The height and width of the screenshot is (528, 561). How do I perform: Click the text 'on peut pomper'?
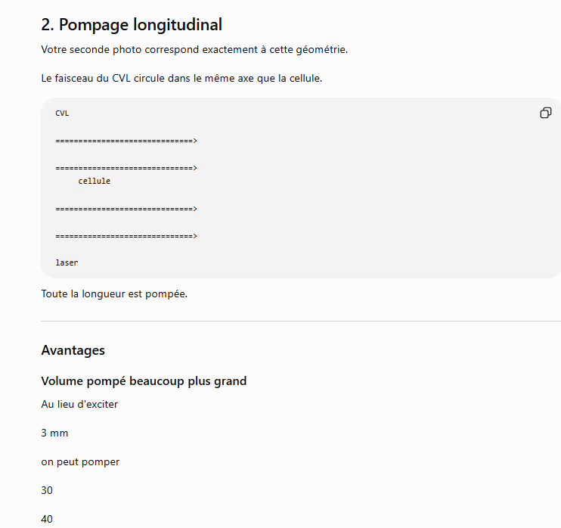(x=80, y=461)
